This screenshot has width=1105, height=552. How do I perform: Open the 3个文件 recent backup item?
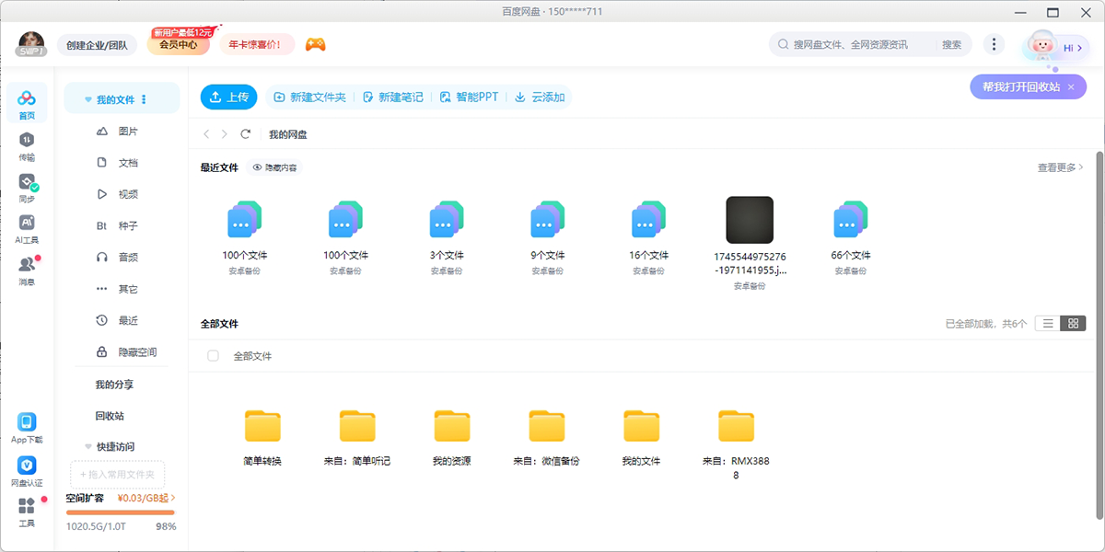(x=447, y=238)
